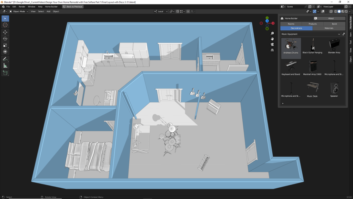Open the Object Mode dropdown
Image resolution: width=353 pixels, height=199 pixels.
point(19,11)
